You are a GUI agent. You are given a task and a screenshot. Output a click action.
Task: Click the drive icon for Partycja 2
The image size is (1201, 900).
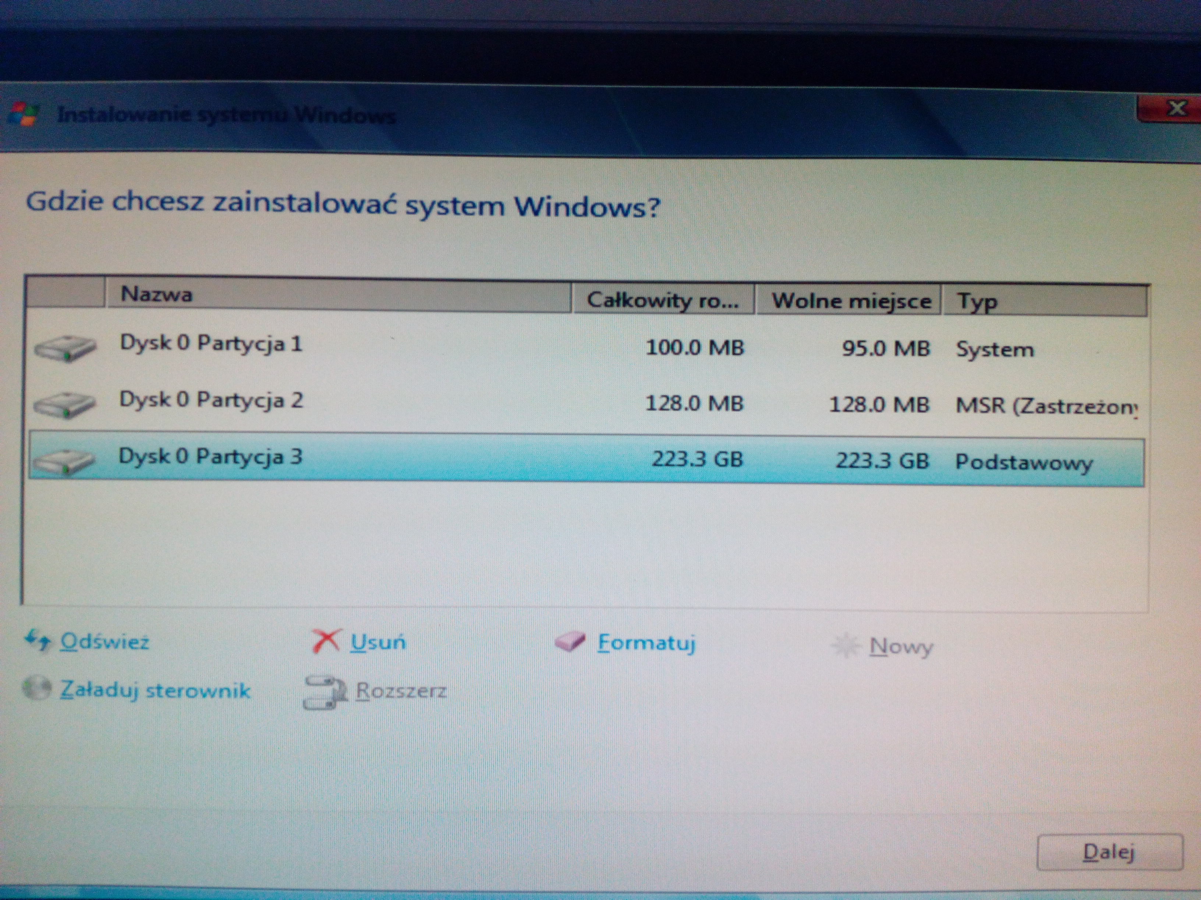coord(65,405)
